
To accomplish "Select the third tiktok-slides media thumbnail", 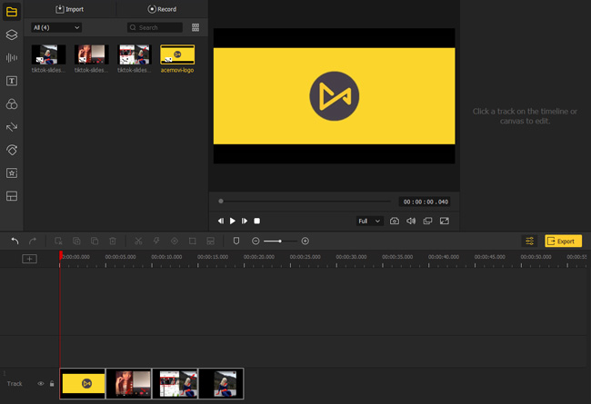I will [135, 54].
